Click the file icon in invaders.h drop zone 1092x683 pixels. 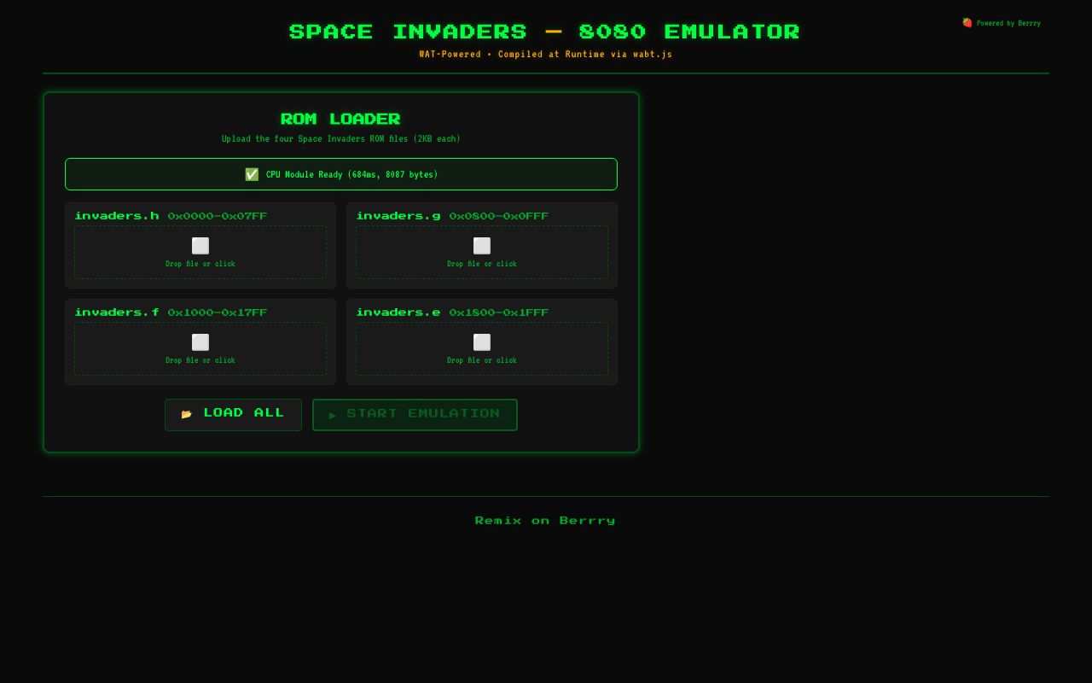(x=200, y=245)
